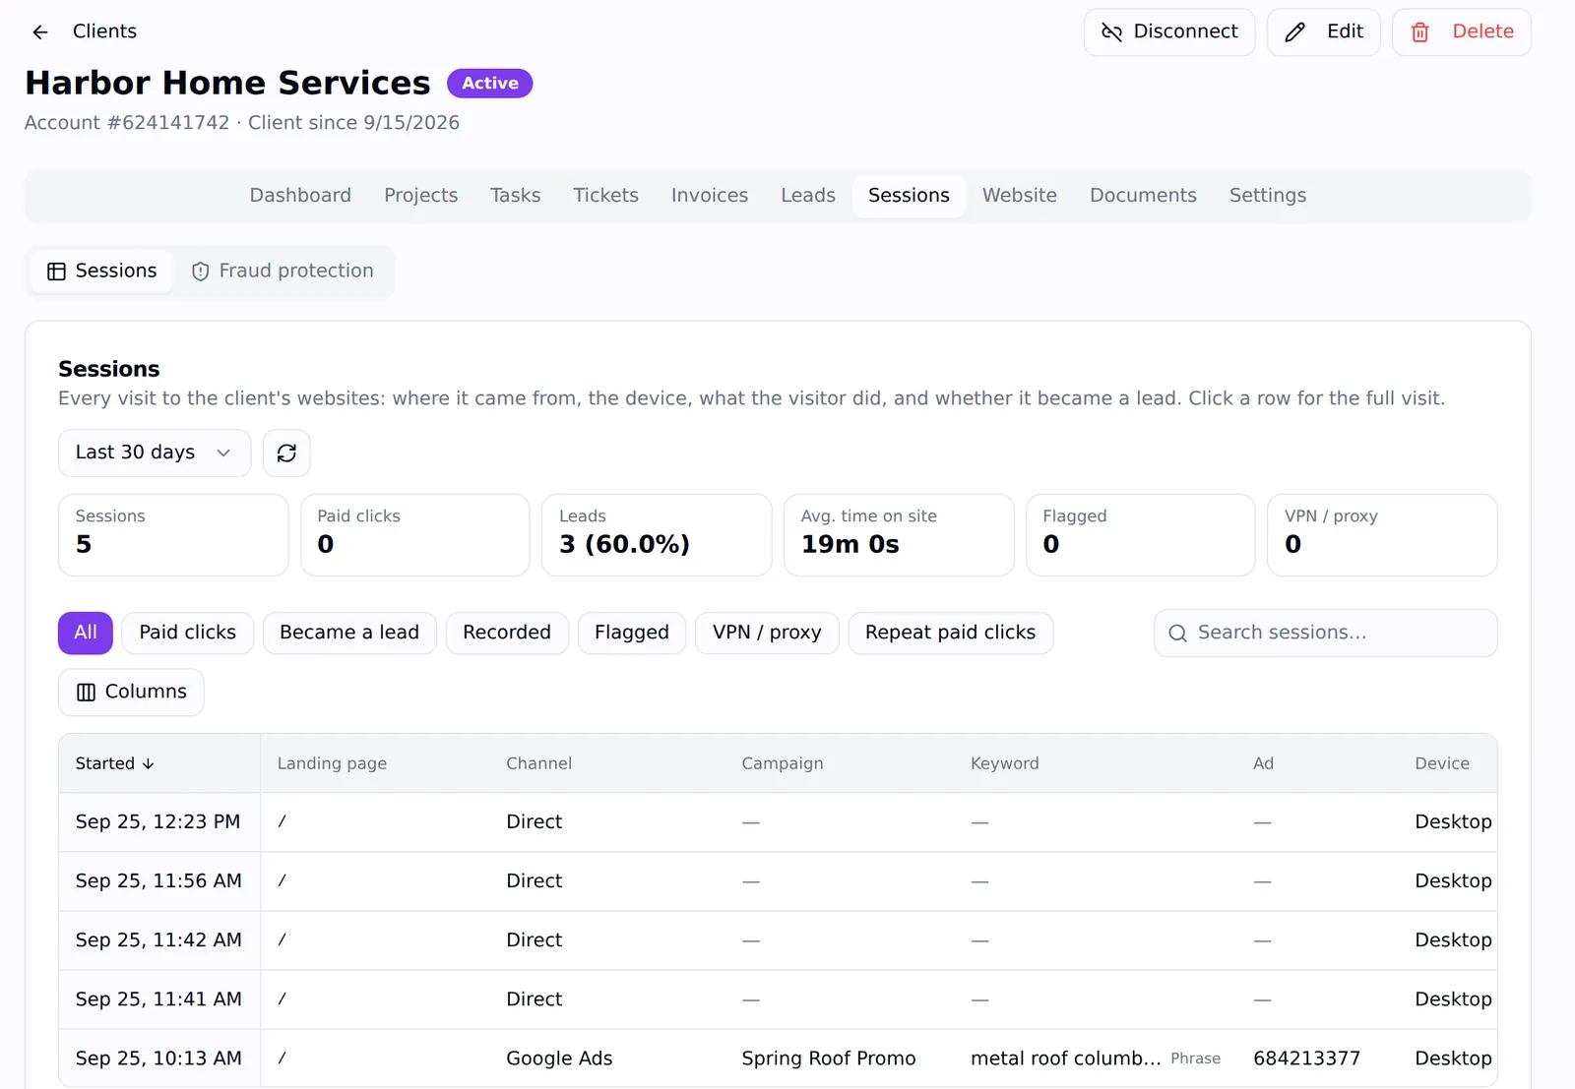Click the Disconnect button

1169,32
